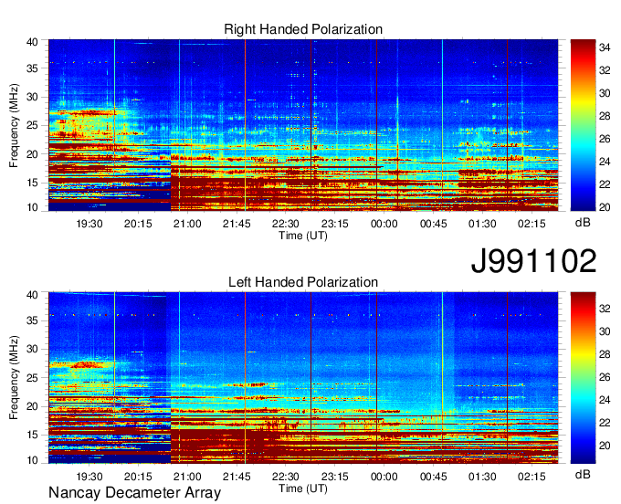
Task: Click the 34 dB value on Right Handed colorbar
Action: tap(605, 47)
